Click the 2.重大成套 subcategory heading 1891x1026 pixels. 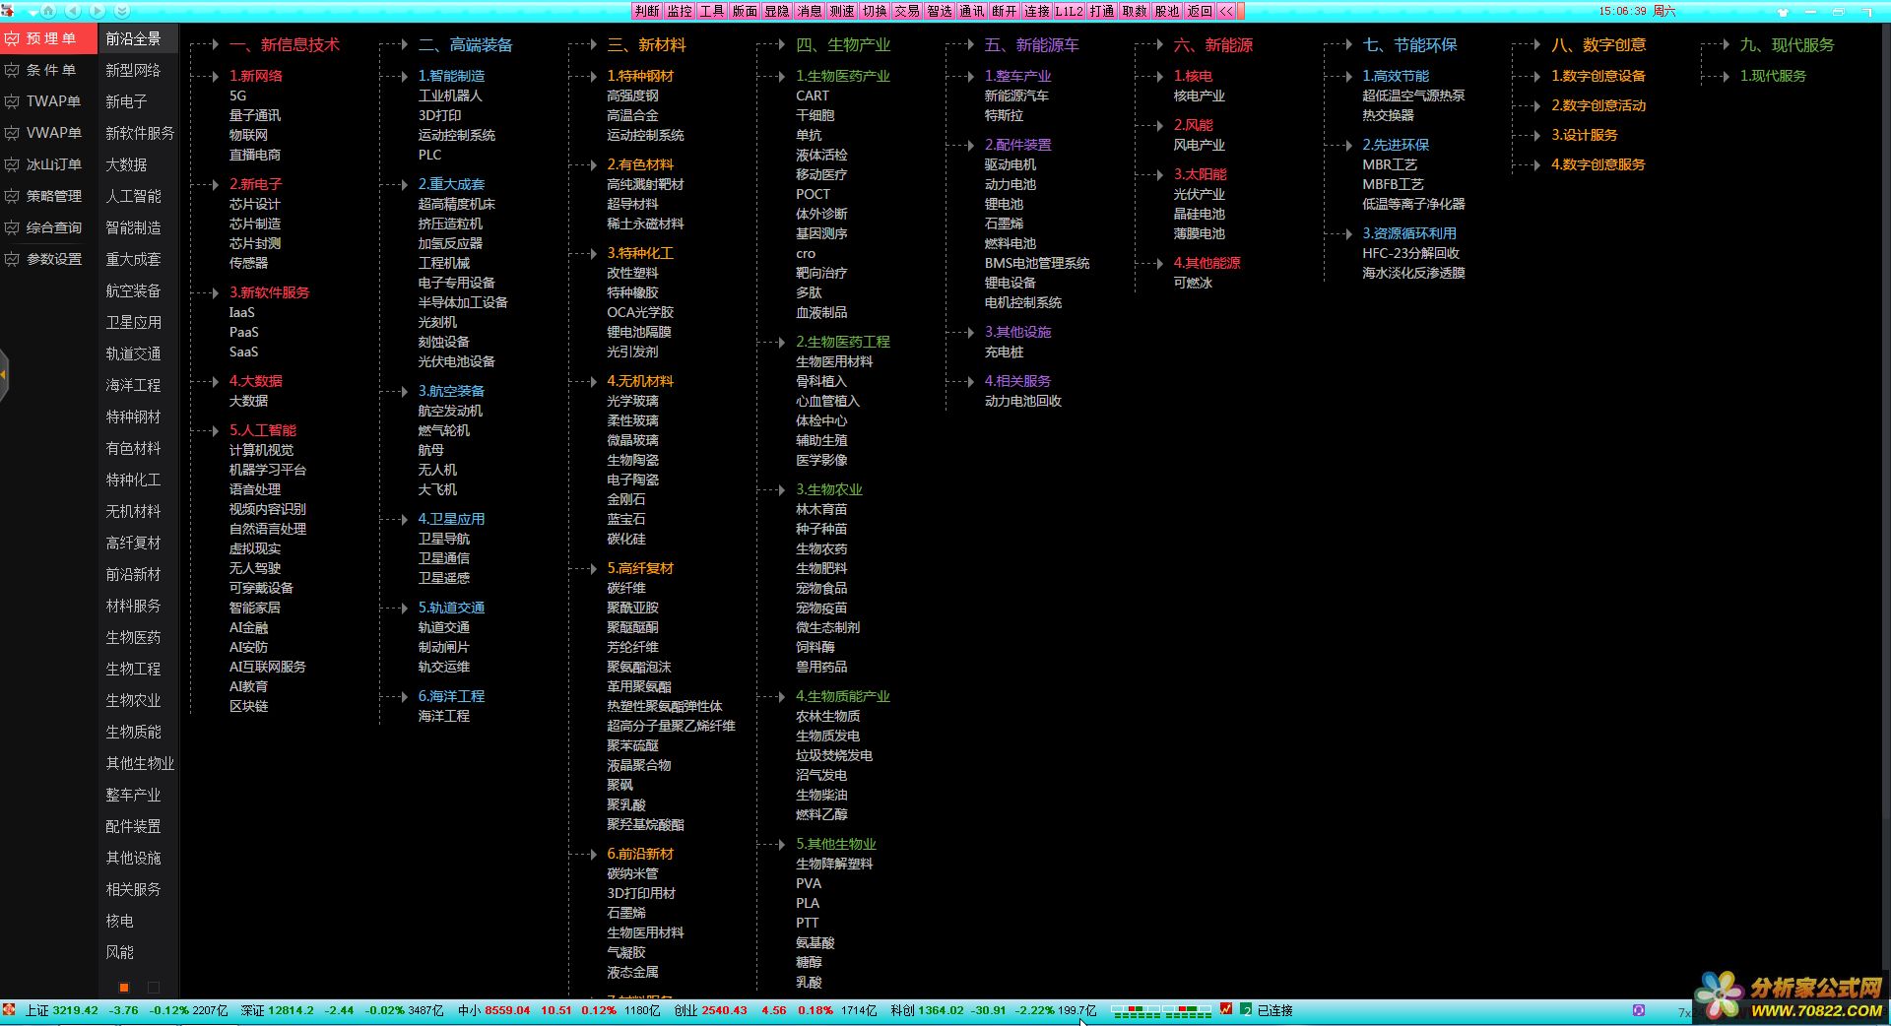pos(451,184)
